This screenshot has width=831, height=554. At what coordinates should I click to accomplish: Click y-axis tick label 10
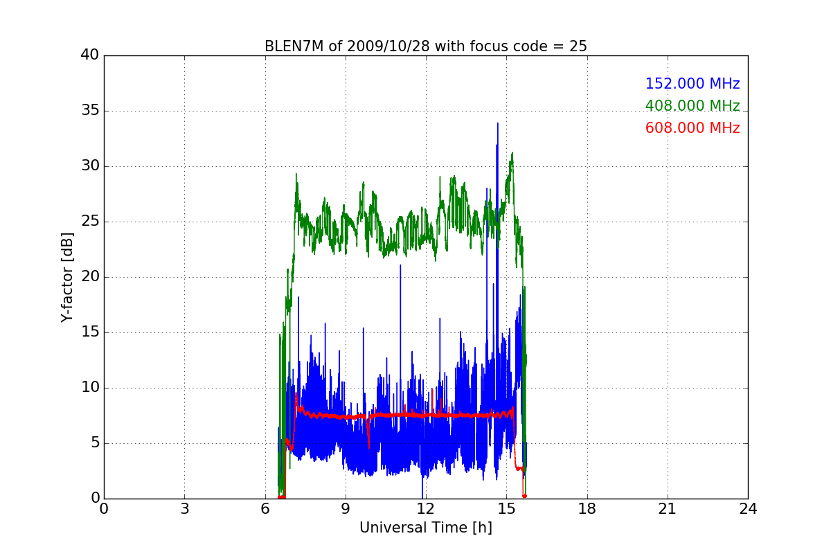click(x=90, y=388)
